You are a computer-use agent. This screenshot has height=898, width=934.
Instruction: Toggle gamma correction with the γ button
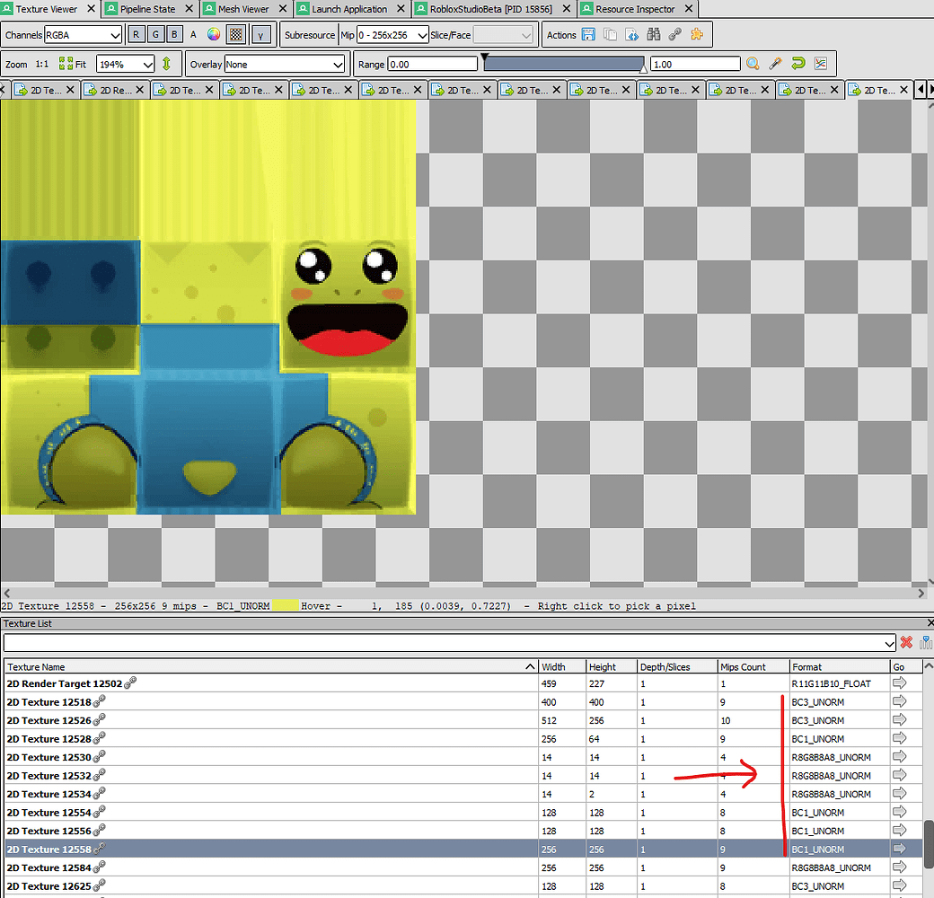click(261, 35)
